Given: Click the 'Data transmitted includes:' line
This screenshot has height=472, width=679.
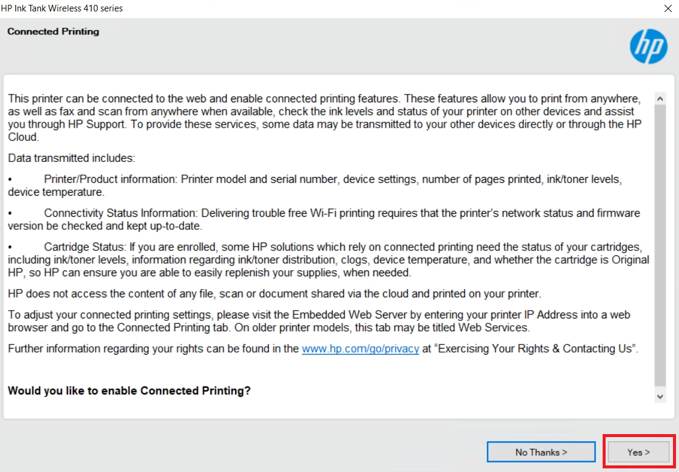Looking at the screenshot, I should pyautogui.click(x=72, y=158).
